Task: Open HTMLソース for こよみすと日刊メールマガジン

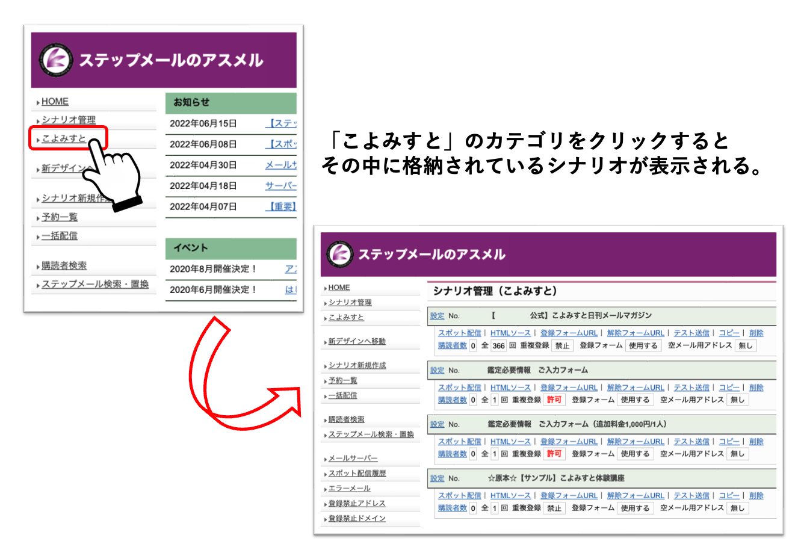Action: click(511, 333)
